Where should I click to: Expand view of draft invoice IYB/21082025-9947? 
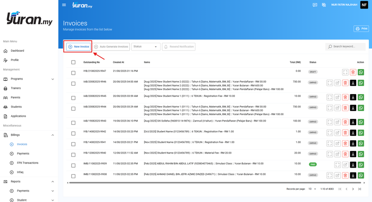click(345, 72)
